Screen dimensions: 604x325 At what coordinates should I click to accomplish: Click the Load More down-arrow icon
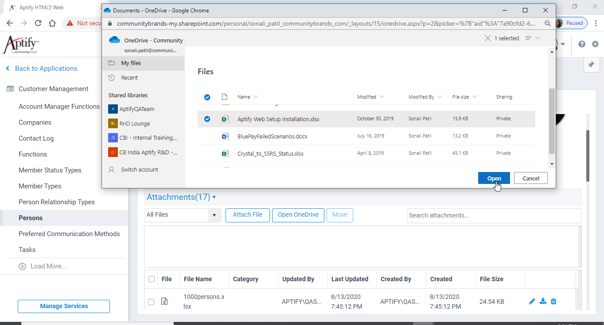tap(22, 267)
